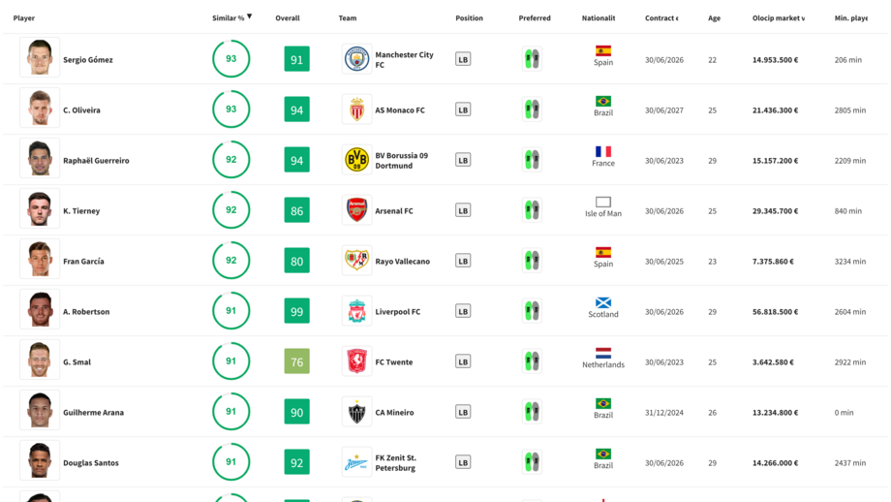Click Fran García's player photo thumbnail
Image resolution: width=891 pixels, height=502 pixels.
40,261
